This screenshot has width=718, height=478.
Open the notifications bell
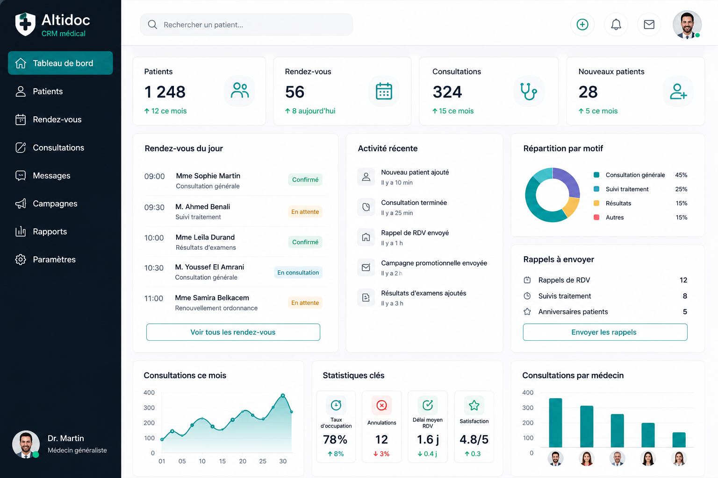coord(616,25)
